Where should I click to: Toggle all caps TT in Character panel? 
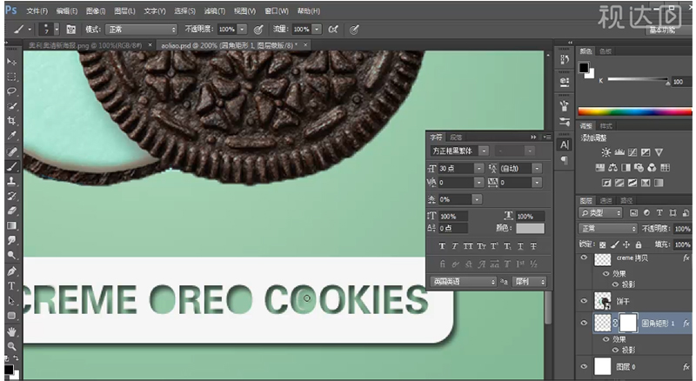click(468, 246)
